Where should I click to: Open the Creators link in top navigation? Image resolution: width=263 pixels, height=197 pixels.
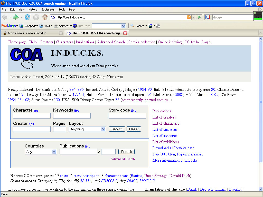46,42
